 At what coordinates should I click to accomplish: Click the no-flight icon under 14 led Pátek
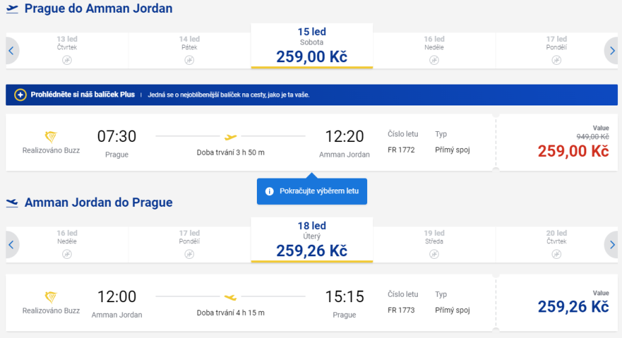(x=189, y=60)
